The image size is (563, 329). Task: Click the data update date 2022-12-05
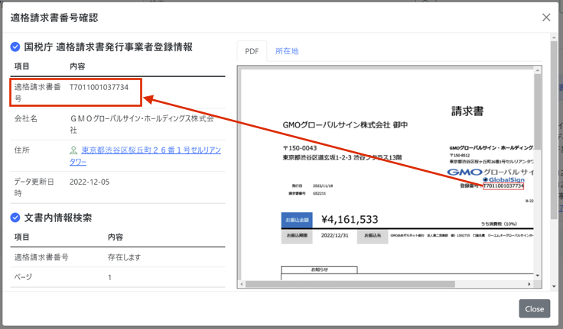(x=89, y=182)
